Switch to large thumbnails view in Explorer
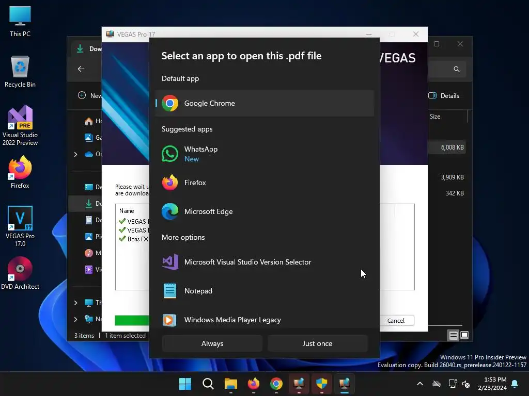 click(x=464, y=335)
